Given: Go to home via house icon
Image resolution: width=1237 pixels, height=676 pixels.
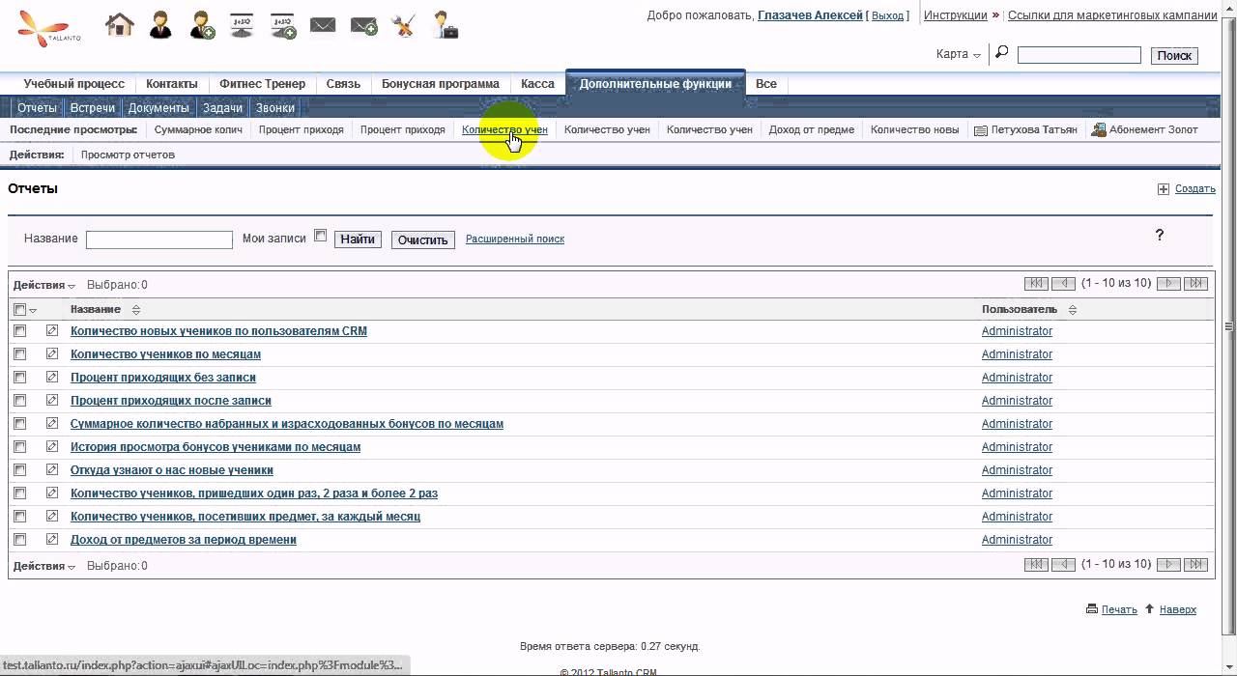Looking at the screenshot, I should 120,25.
